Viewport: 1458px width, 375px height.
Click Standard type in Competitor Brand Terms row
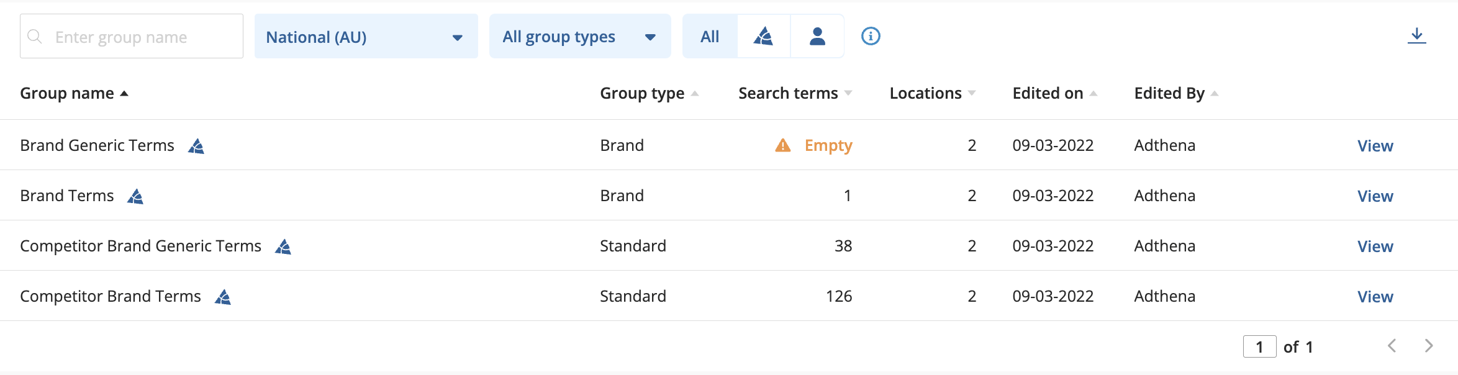[633, 296]
